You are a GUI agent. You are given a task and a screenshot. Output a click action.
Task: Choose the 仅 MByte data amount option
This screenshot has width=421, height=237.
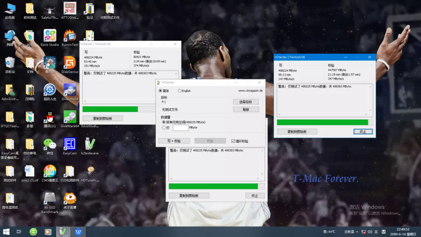164,127
